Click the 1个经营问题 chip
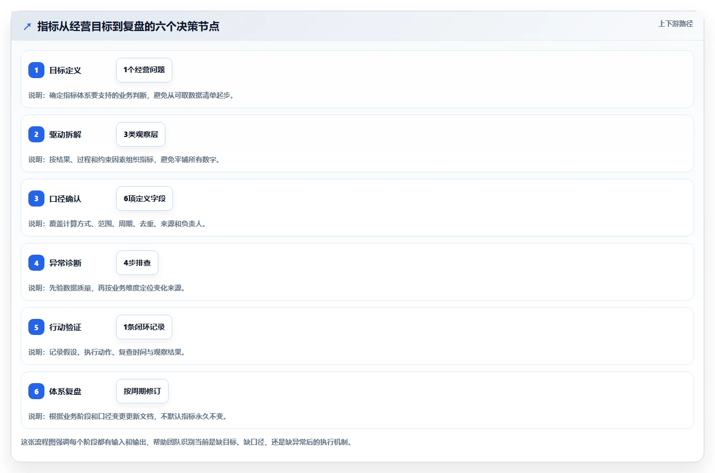The height and width of the screenshot is (473, 715). pos(144,70)
